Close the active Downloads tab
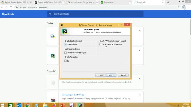191x107 pixels. pos(163,2)
